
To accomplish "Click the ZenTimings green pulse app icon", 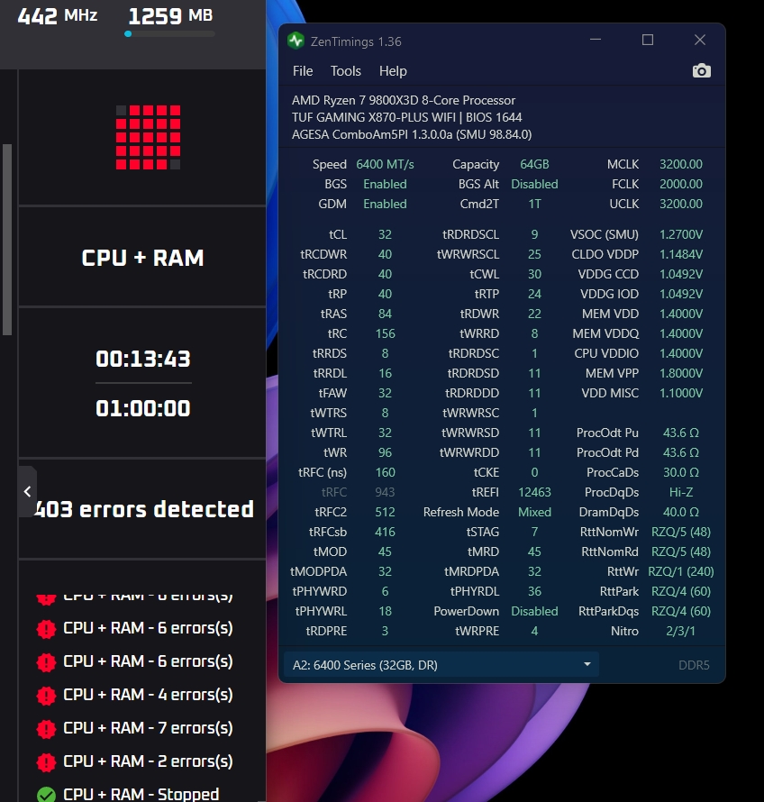I will click(296, 41).
